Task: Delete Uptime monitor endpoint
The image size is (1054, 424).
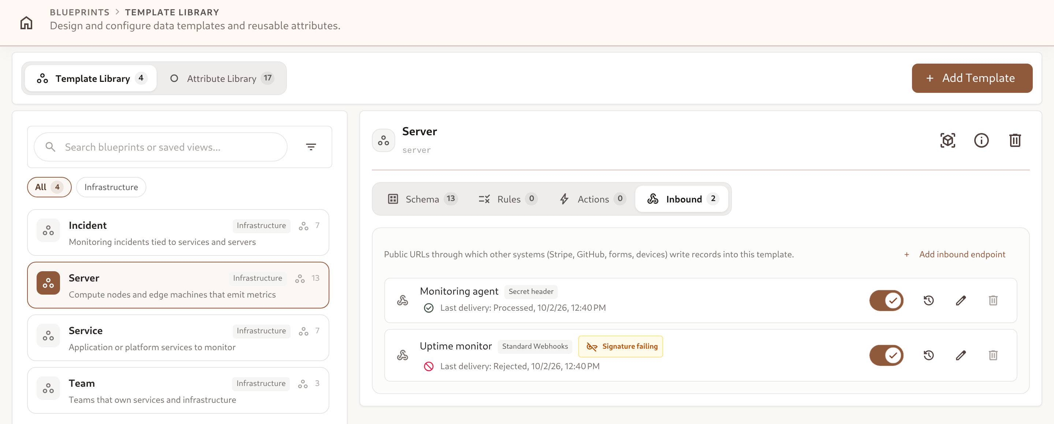Action: coord(993,355)
